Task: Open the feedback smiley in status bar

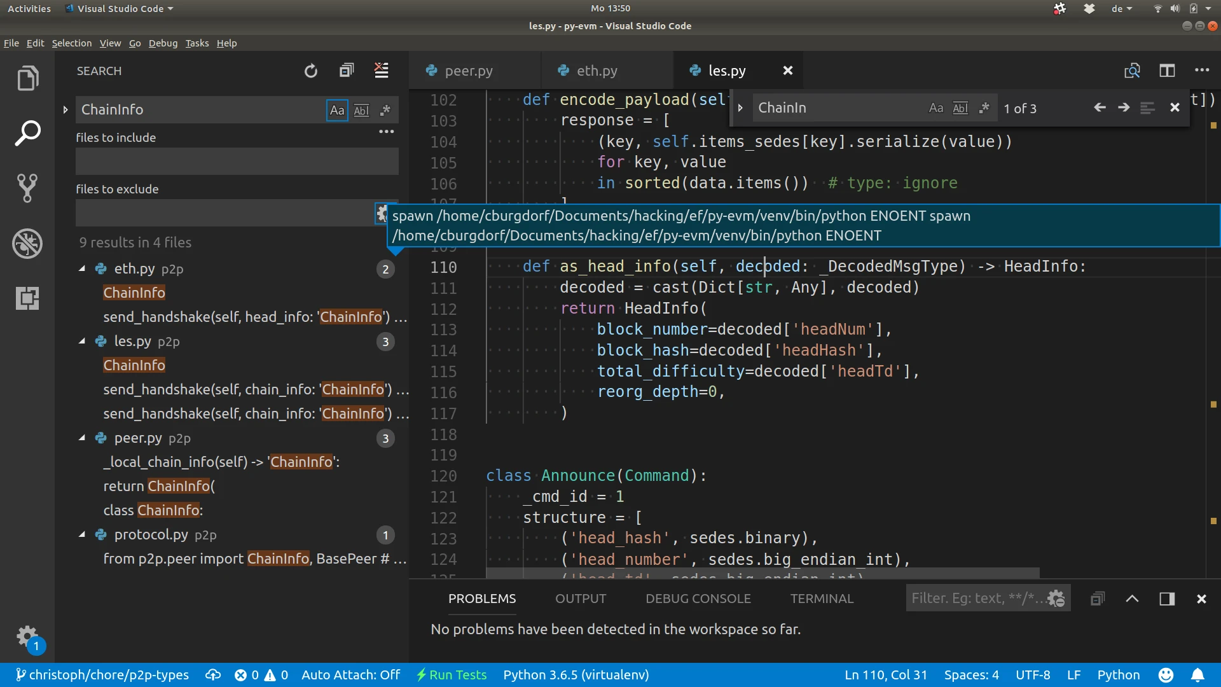Action: pyautogui.click(x=1167, y=675)
